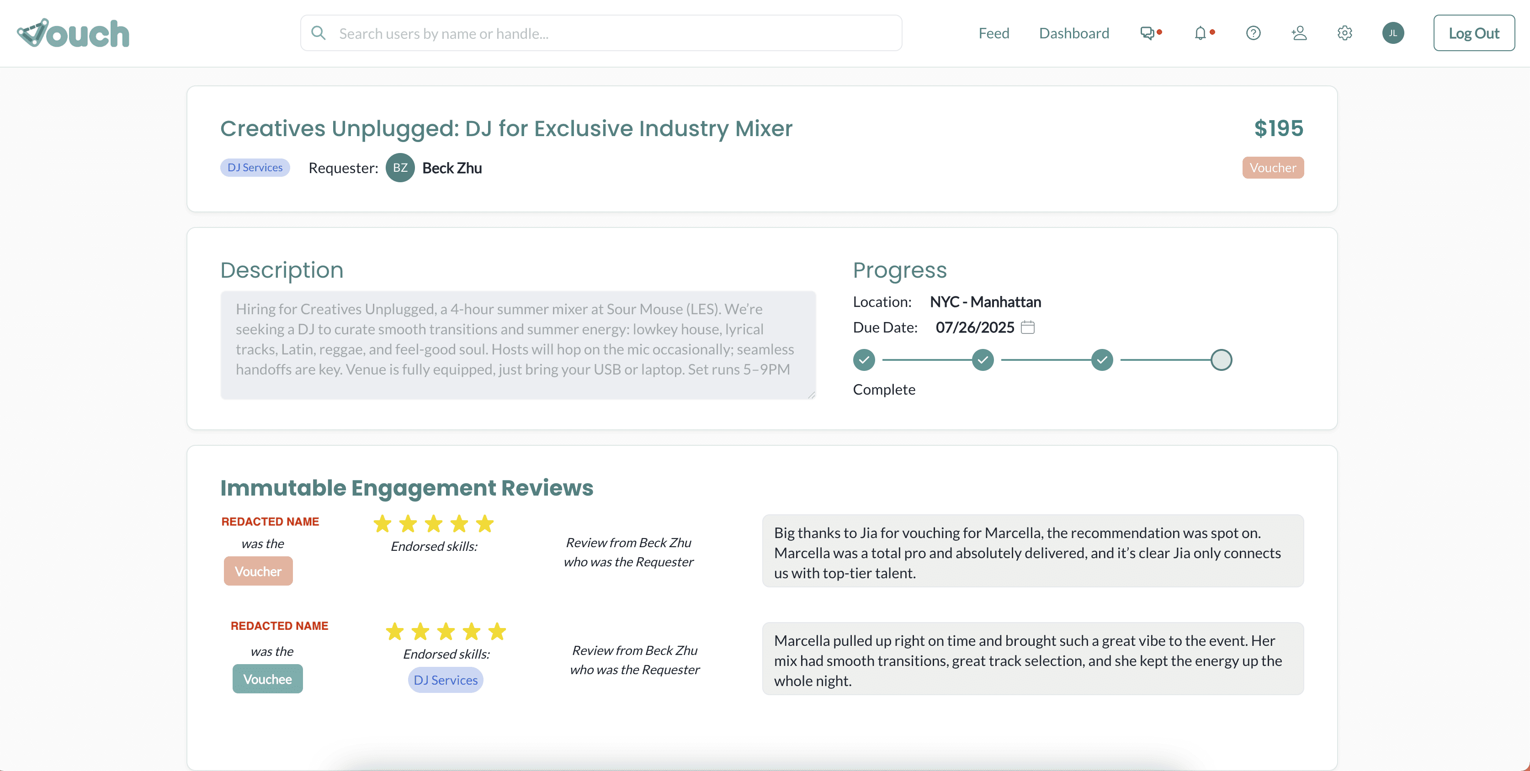The image size is (1530, 771).
Task: Select the first completed progress step
Action: pos(864,359)
